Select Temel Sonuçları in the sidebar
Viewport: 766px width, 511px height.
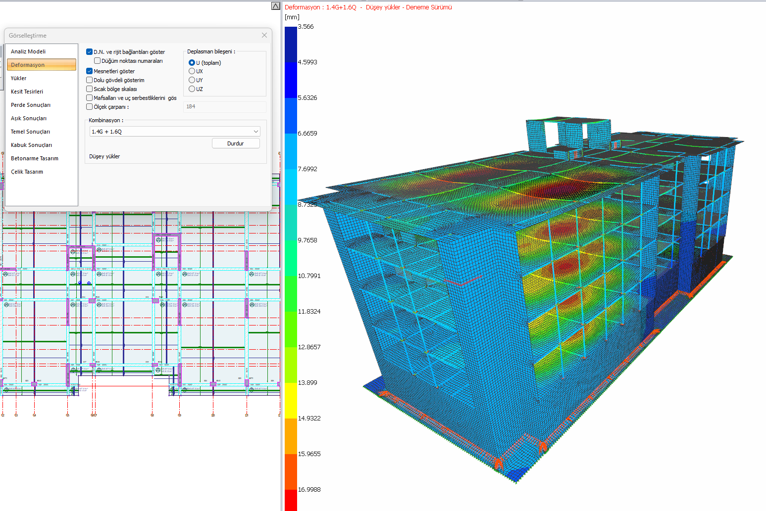31,132
